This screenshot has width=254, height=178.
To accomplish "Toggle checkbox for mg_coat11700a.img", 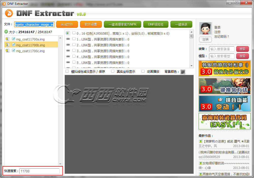I will 13,39.
